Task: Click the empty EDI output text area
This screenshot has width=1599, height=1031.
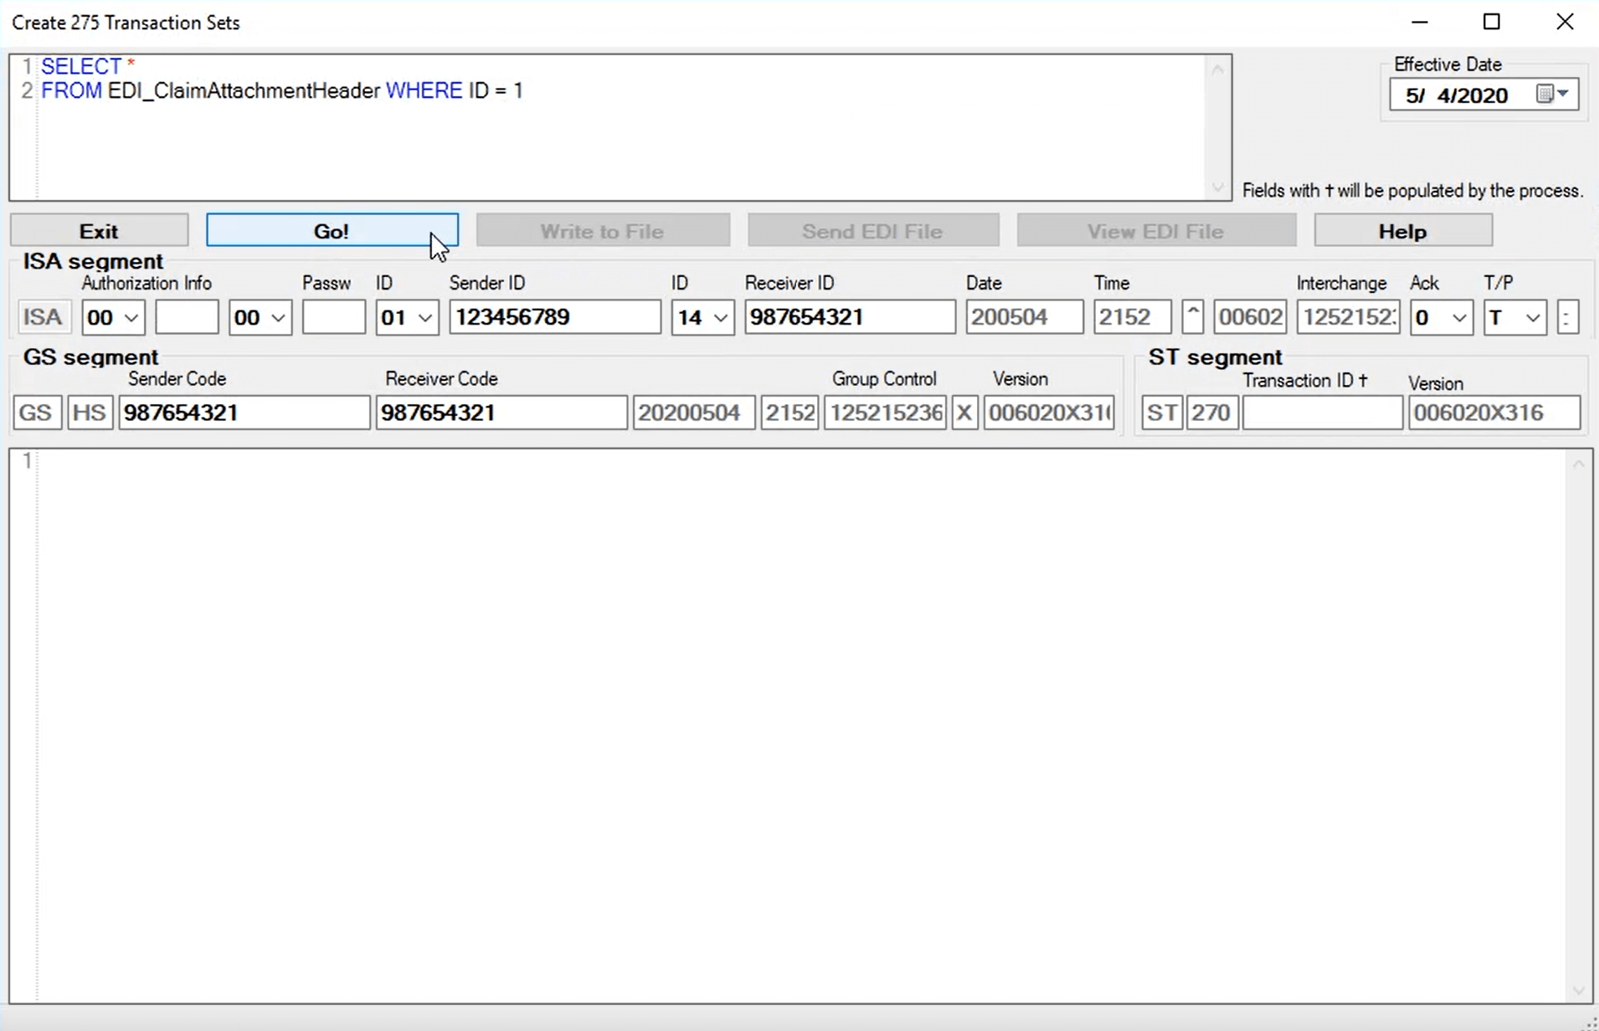Action: click(795, 720)
